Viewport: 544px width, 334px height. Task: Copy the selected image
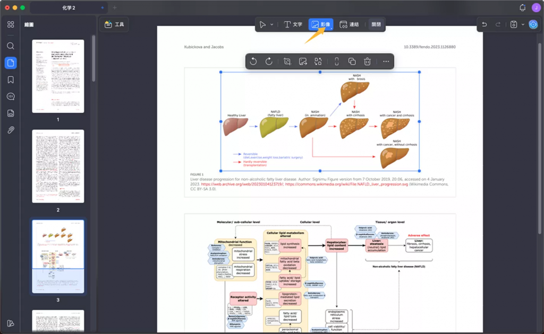pos(352,61)
